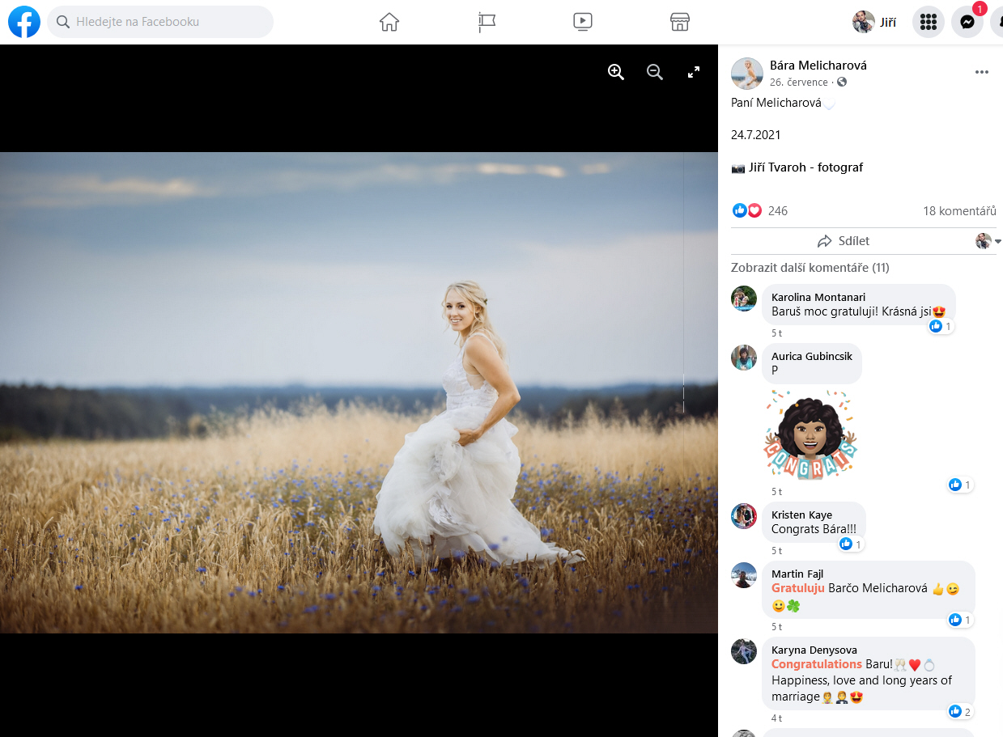Open post options three-dot menu
The height and width of the screenshot is (737, 1003).
click(982, 72)
